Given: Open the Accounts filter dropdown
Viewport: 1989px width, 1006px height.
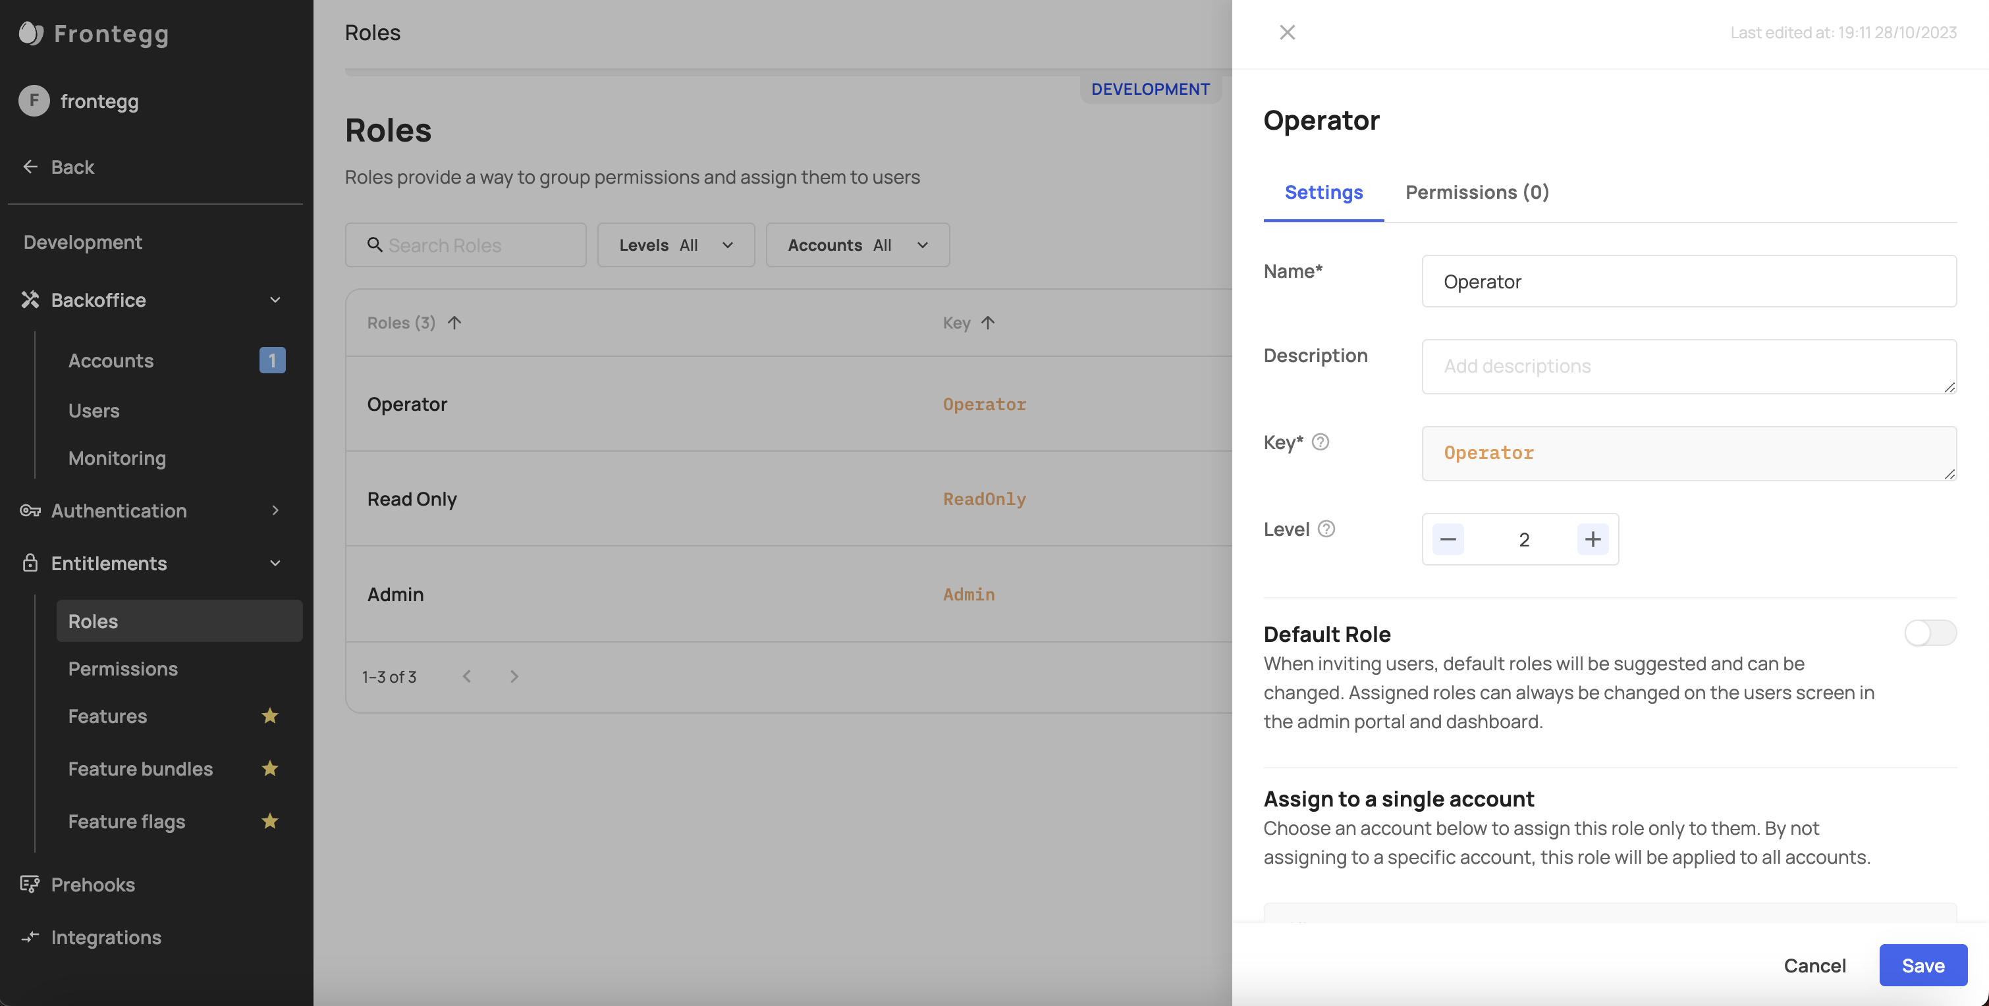Looking at the screenshot, I should (x=857, y=245).
